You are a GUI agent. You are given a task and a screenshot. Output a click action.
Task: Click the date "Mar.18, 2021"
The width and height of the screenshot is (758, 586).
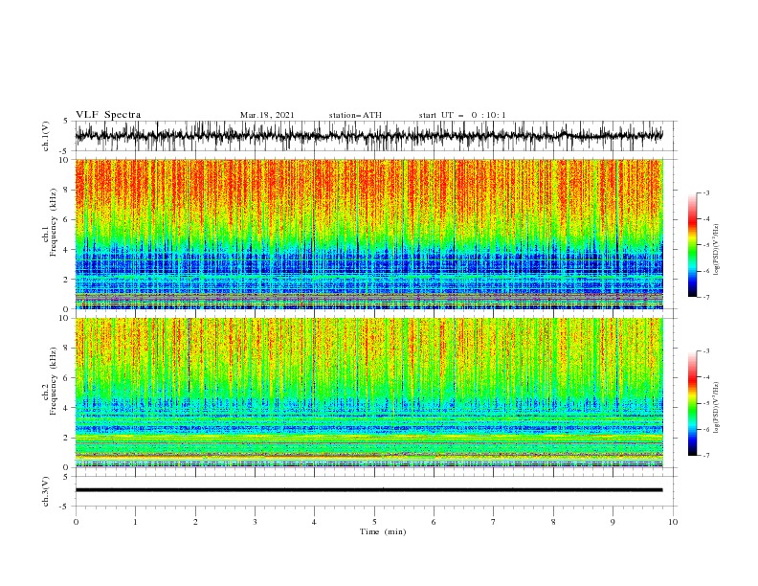267,115
